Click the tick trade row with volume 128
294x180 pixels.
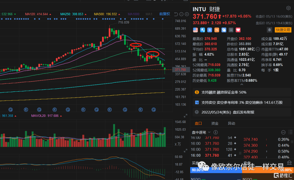tap(214, 149)
